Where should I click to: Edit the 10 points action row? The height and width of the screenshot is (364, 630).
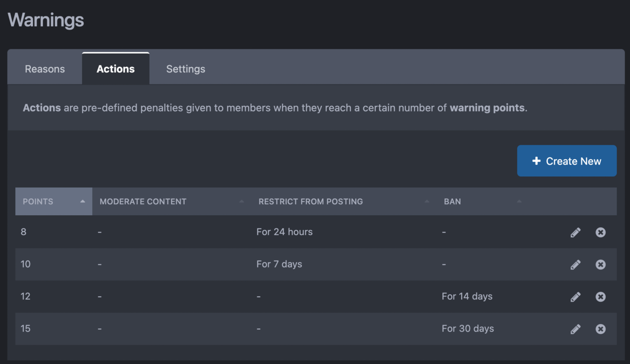575,265
